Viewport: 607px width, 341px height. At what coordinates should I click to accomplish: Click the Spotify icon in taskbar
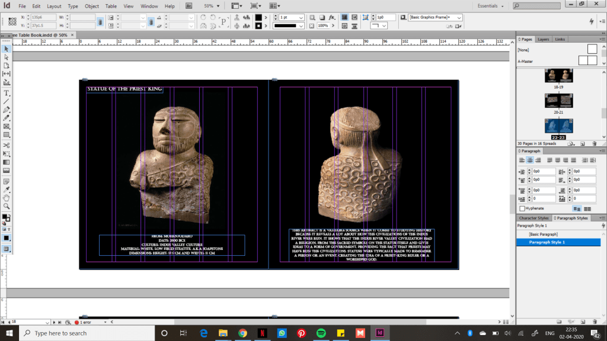click(x=321, y=333)
